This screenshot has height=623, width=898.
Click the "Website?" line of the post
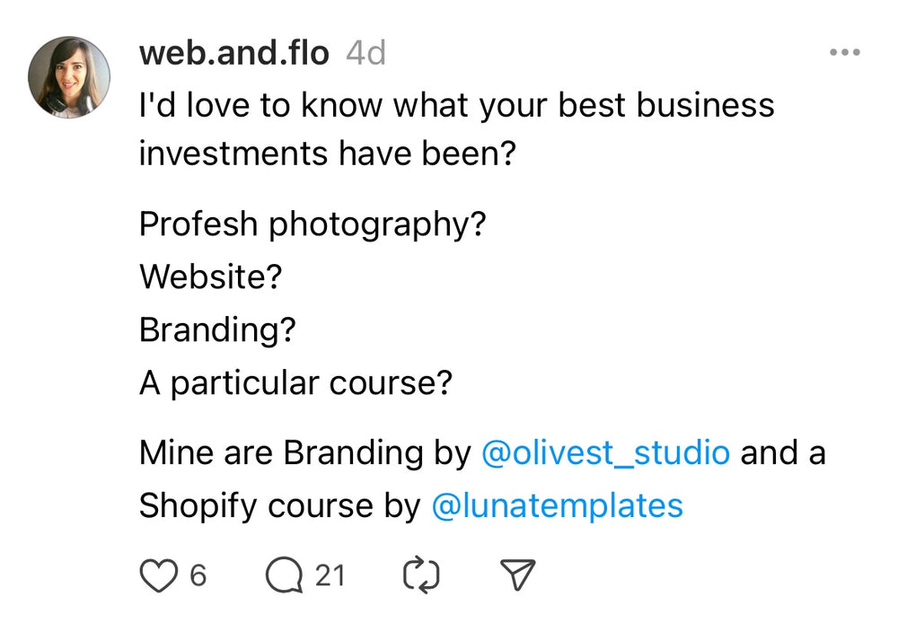click(x=210, y=277)
